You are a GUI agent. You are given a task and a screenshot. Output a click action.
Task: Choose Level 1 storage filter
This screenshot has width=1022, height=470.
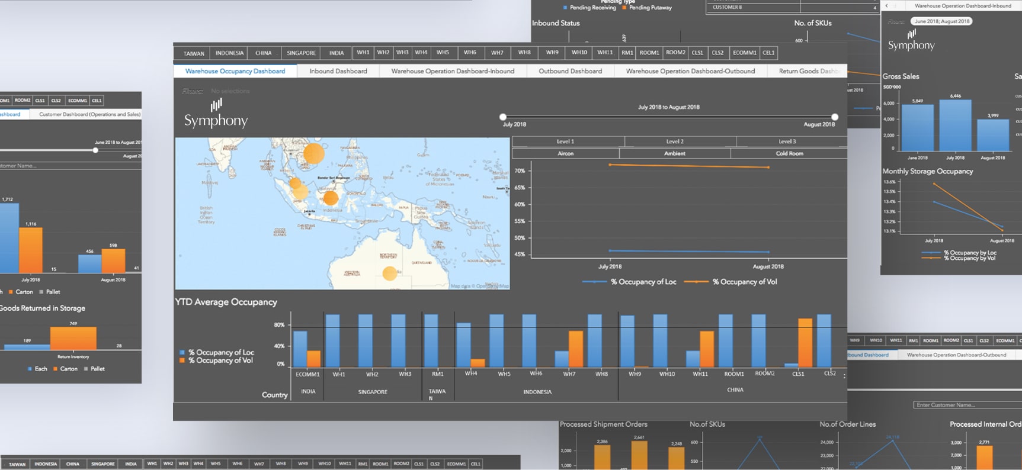tap(568, 141)
